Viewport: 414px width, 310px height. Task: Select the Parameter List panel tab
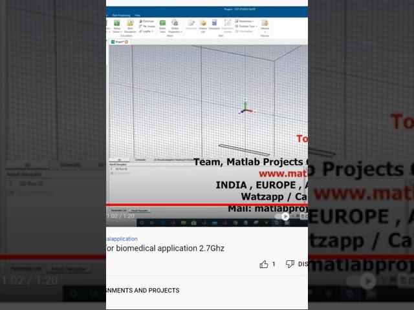[118, 211]
